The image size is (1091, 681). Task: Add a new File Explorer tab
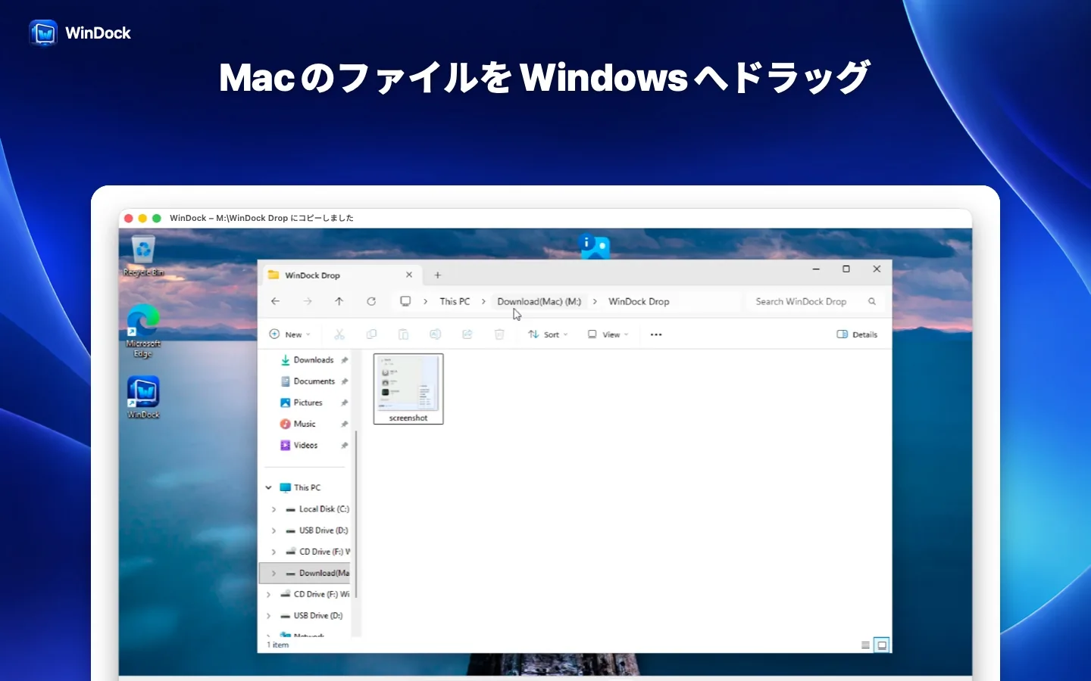[438, 275]
